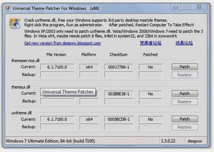
Task: Minimize the Universal Theme Patcher window
Action: click(176, 7)
